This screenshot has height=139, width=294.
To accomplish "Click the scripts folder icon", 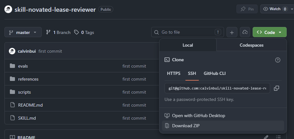I will tap(12, 92).
